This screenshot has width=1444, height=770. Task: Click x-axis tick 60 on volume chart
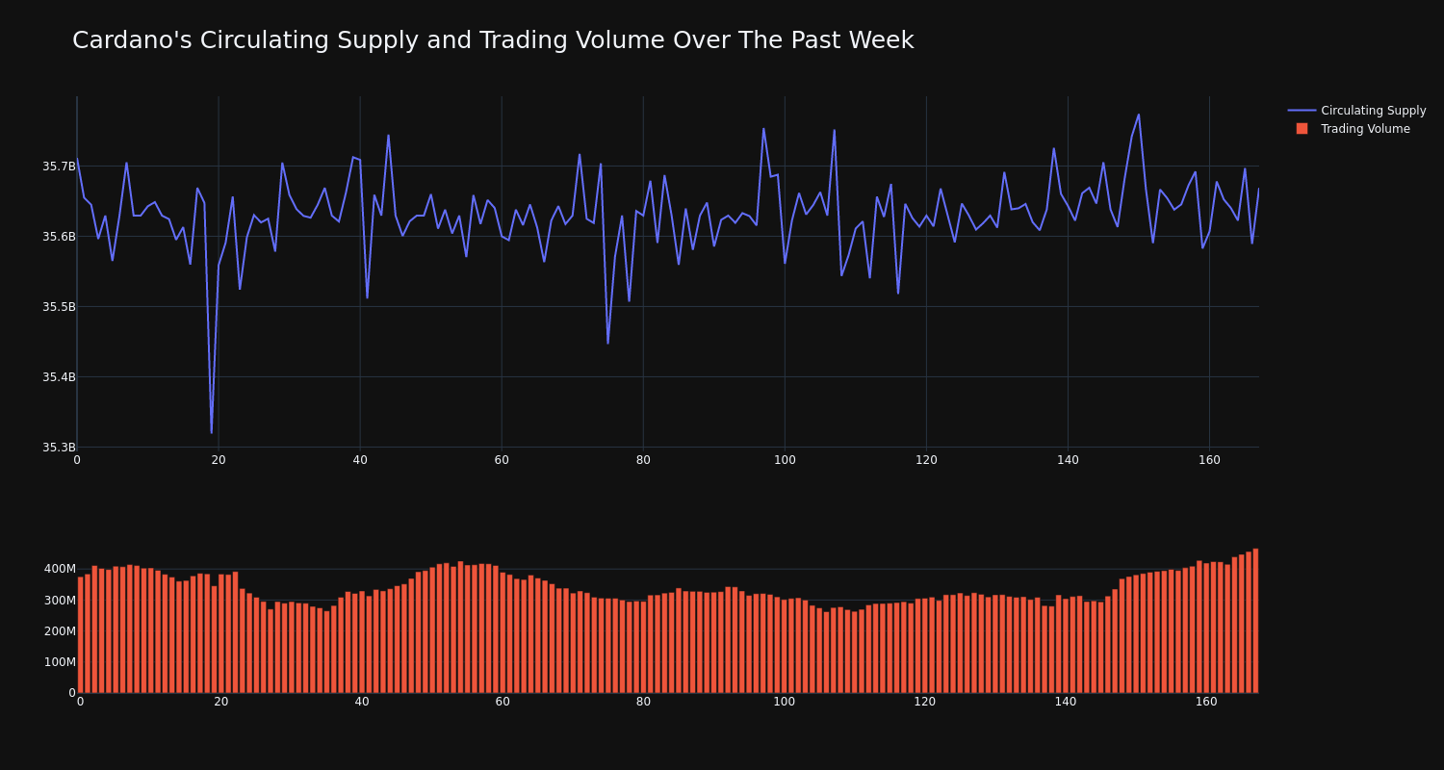coord(503,702)
